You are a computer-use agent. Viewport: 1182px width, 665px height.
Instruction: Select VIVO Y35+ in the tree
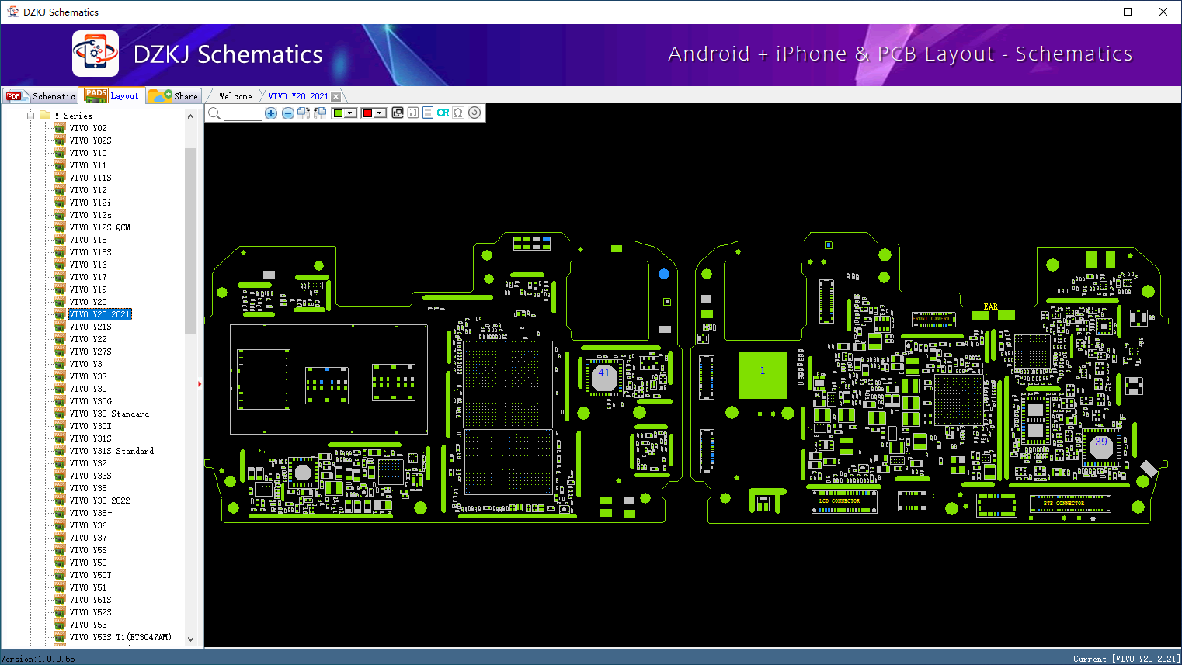[x=90, y=513]
